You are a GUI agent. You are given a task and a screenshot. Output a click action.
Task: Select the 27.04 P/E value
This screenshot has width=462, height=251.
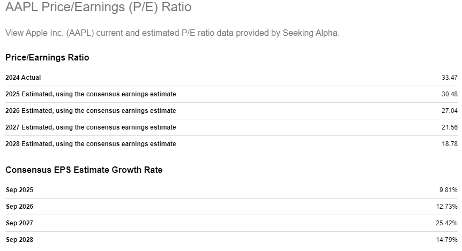pyautogui.click(x=449, y=111)
